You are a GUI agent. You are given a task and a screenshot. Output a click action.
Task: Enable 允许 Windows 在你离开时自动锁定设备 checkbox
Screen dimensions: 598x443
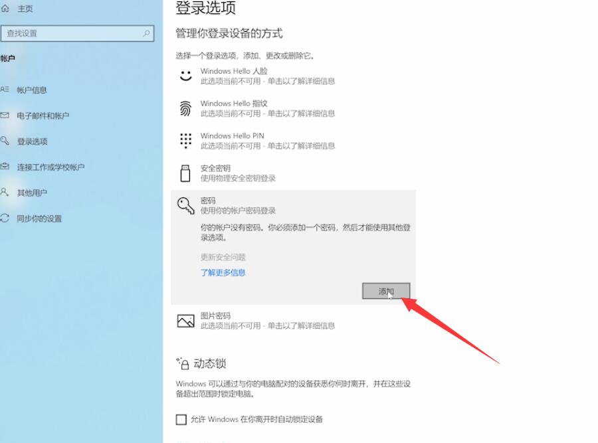(181, 419)
